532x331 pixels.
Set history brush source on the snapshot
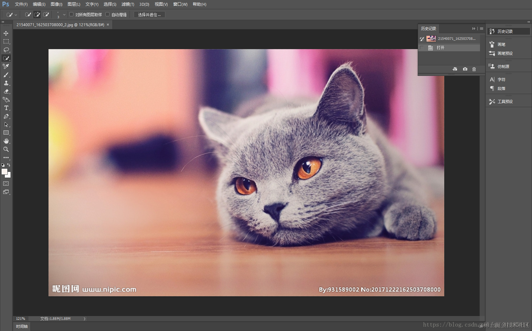point(422,39)
